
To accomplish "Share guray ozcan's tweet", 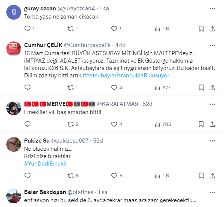I will coord(213,29).
